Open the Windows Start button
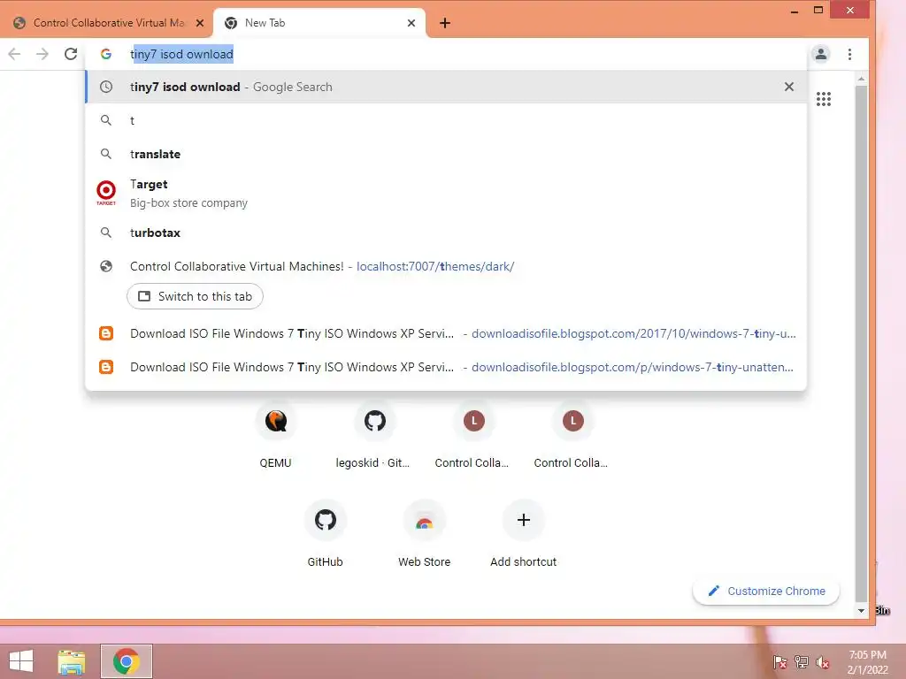This screenshot has height=679, width=906. pyautogui.click(x=21, y=661)
